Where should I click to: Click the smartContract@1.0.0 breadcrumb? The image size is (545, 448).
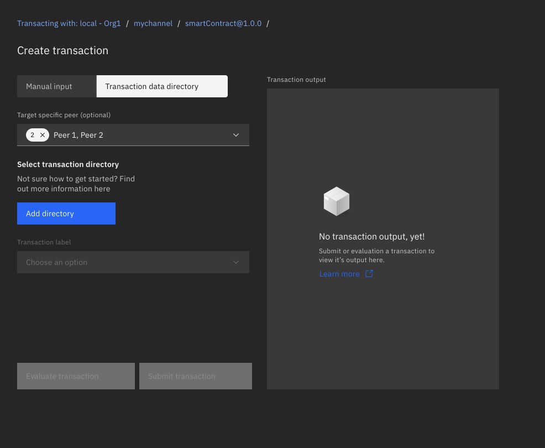[223, 23]
